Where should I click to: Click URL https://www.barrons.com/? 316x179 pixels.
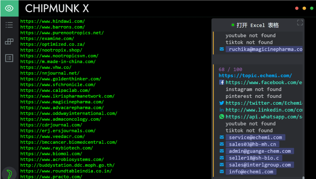(x=53, y=27)
